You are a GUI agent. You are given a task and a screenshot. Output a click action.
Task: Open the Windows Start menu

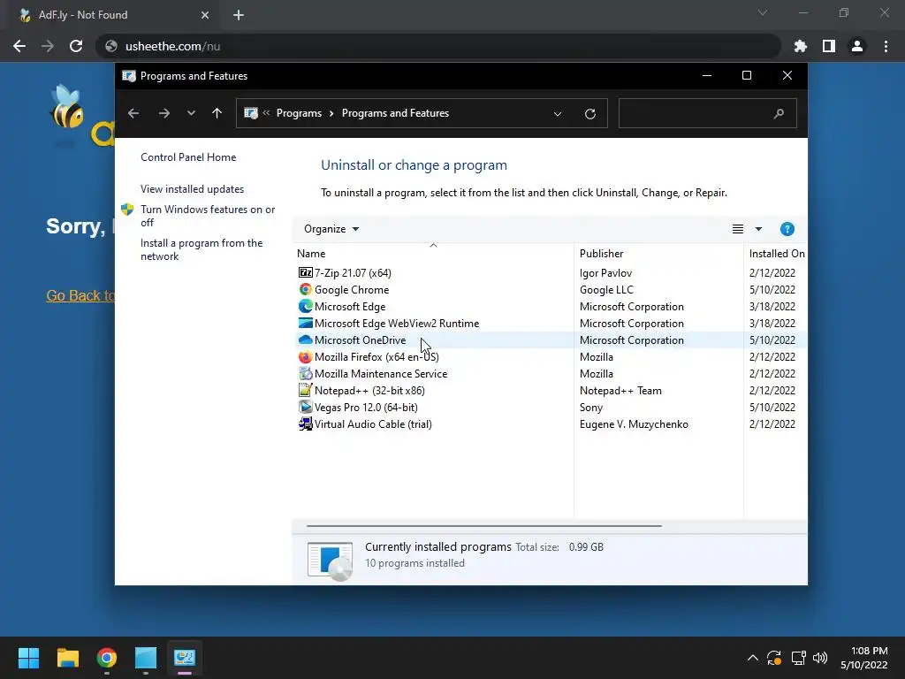click(29, 658)
